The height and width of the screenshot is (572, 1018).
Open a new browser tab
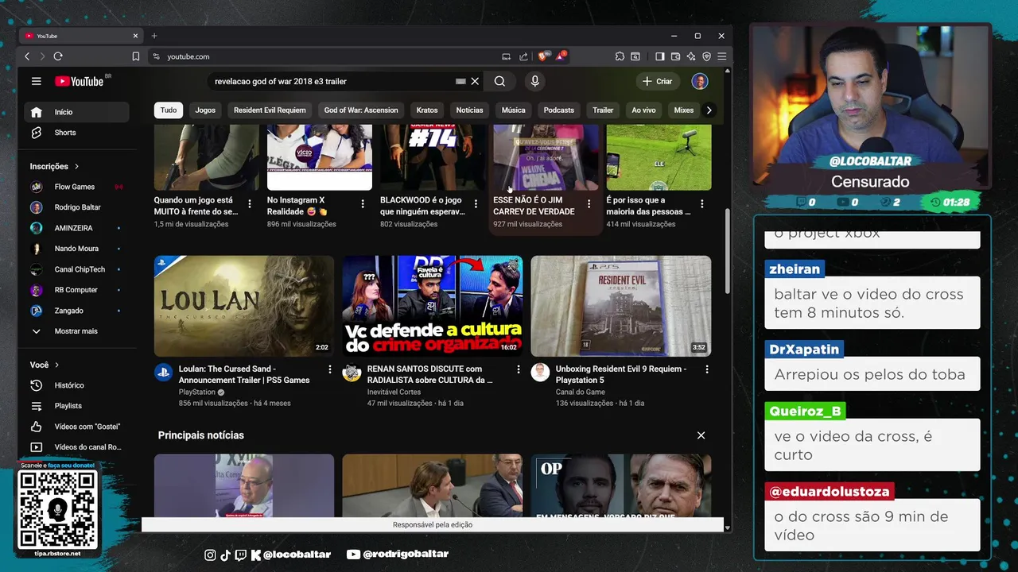pos(154,36)
